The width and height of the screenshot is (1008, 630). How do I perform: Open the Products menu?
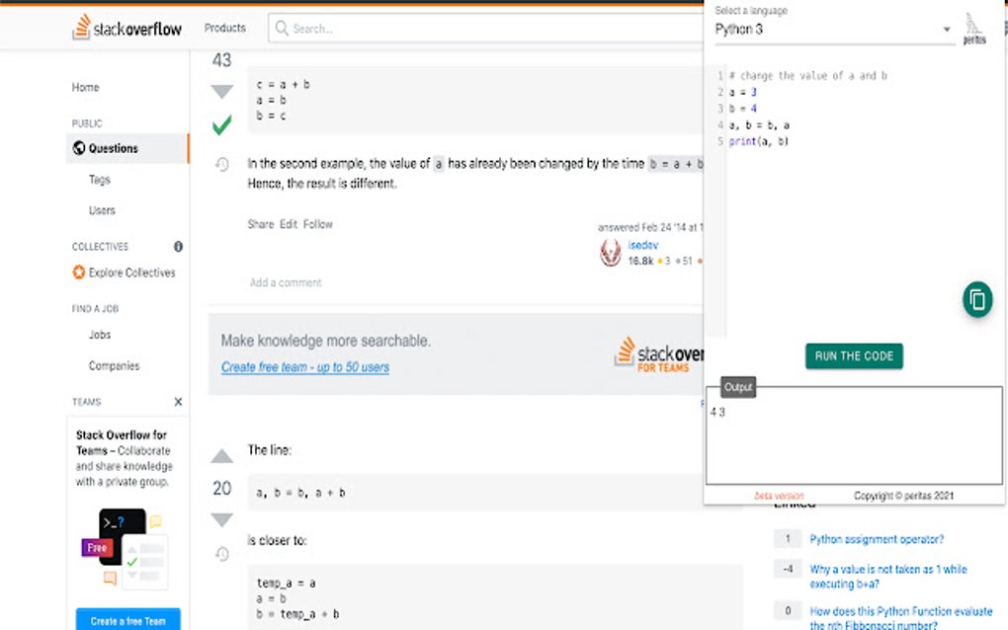[x=225, y=28]
